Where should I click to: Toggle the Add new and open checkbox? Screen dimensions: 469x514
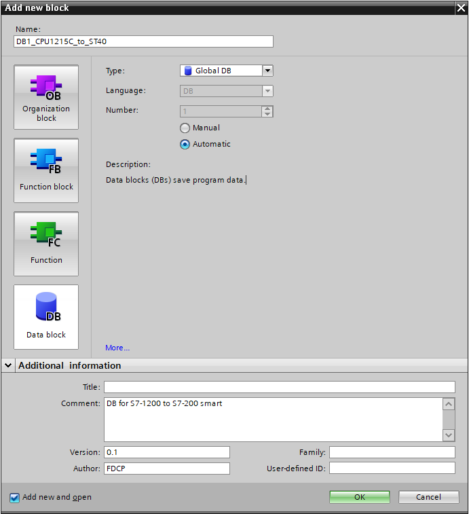(15, 498)
